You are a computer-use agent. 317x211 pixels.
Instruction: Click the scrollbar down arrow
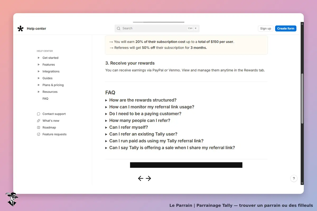[302, 183]
